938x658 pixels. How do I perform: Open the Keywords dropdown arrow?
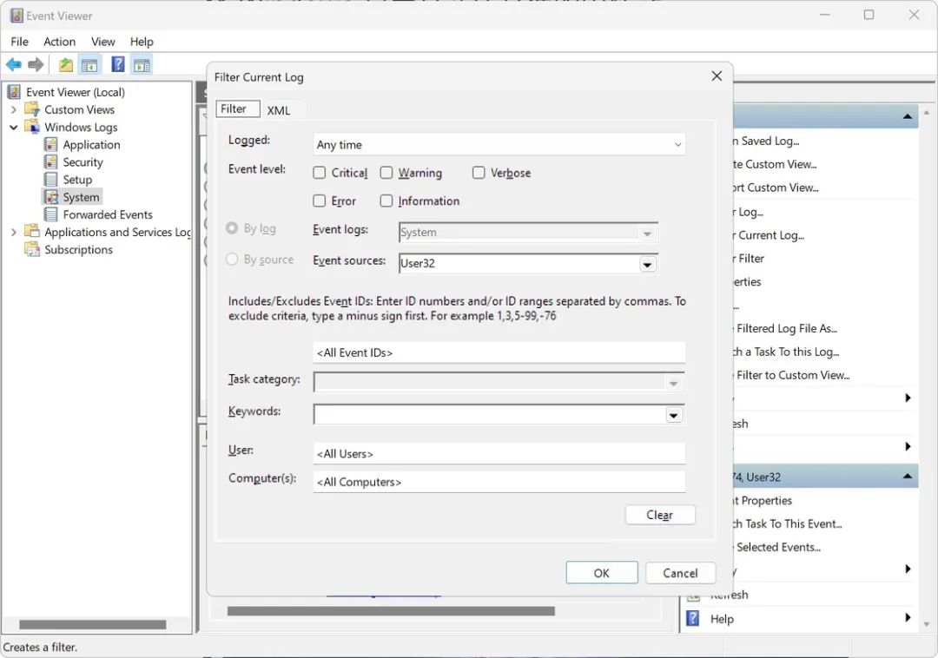(673, 415)
